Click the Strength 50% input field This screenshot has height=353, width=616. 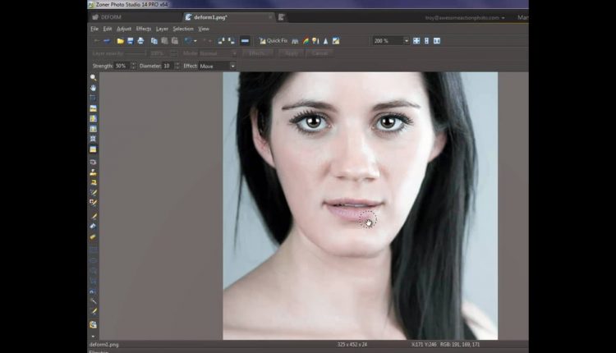click(122, 66)
